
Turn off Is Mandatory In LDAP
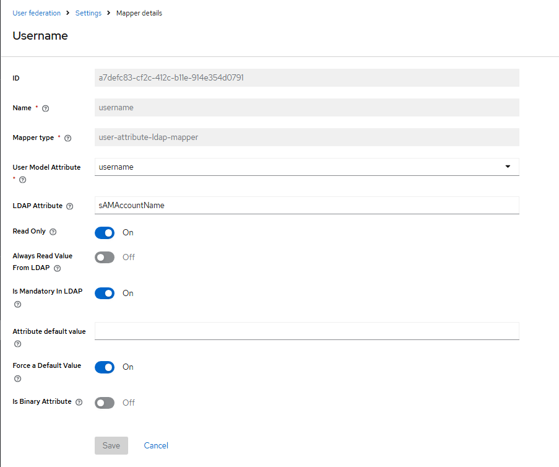pyautogui.click(x=105, y=293)
